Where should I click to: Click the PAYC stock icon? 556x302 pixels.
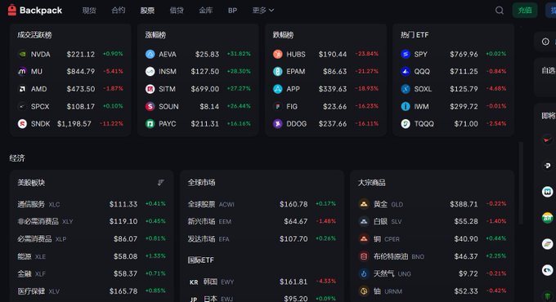tap(150, 124)
